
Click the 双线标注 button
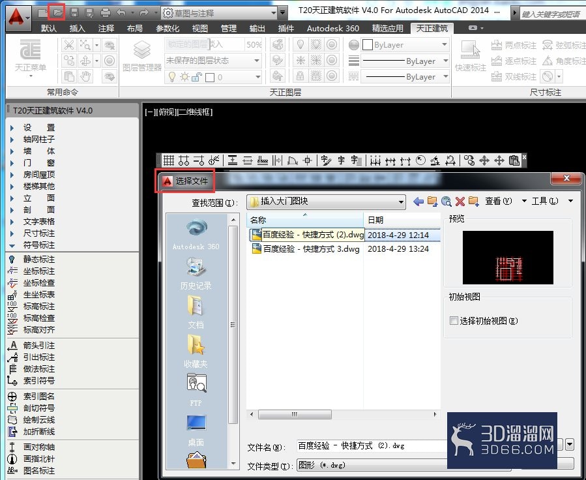(x=514, y=77)
